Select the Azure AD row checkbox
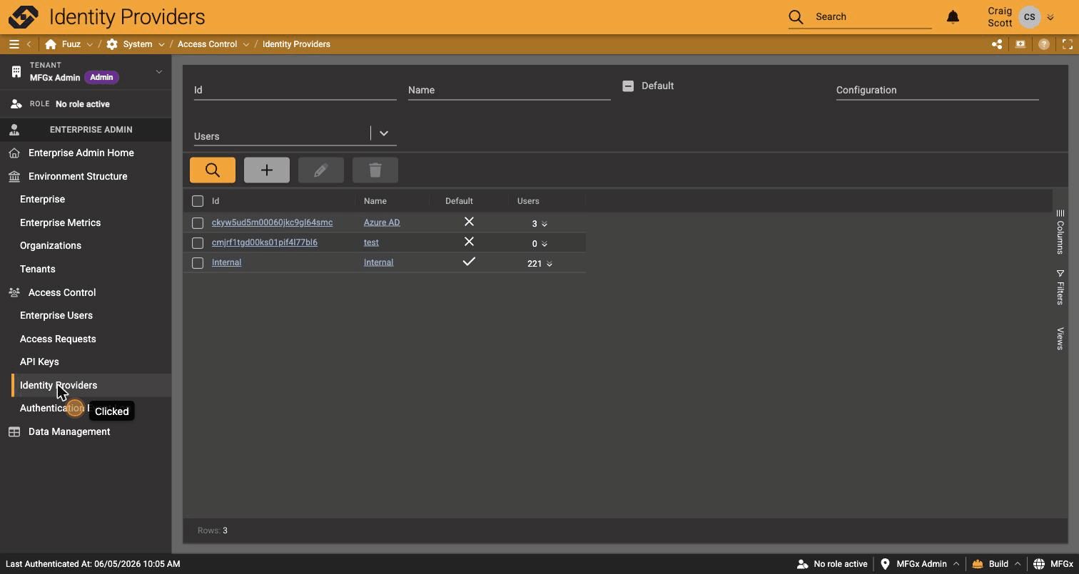 (x=198, y=223)
